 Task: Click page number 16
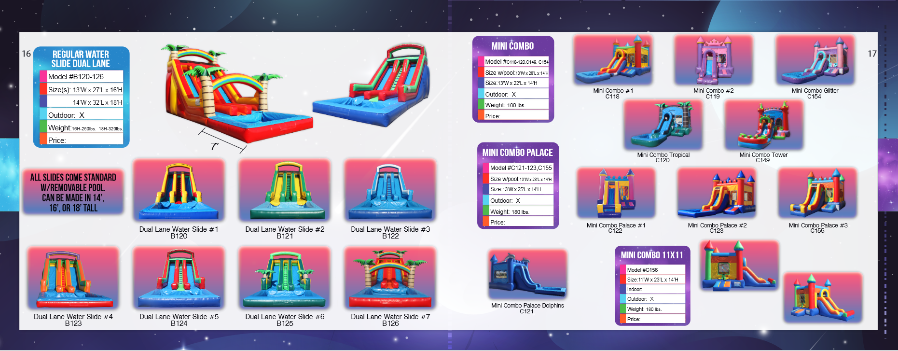pos(27,54)
